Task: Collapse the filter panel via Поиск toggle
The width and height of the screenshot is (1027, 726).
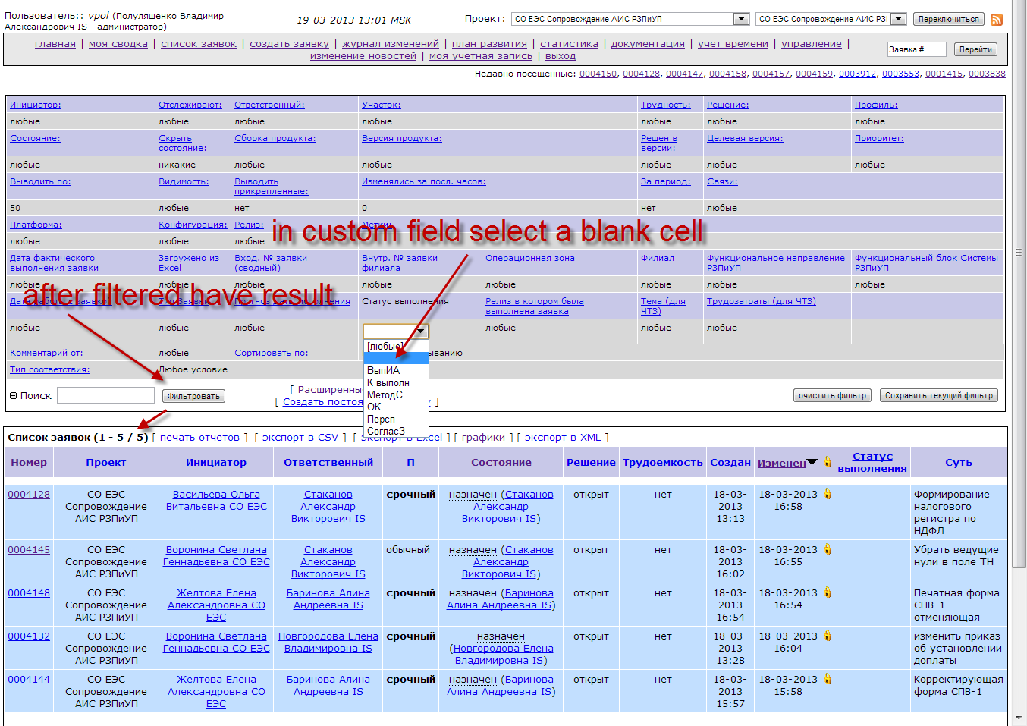Action: point(13,395)
